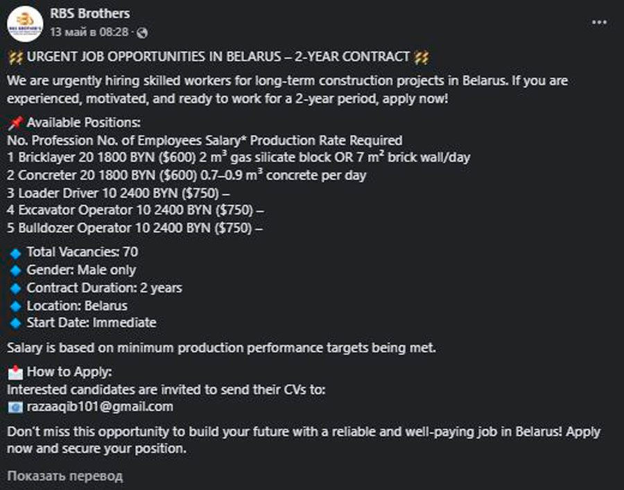
Task: Open the RBS Brothers profile picture
Action: tap(25, 24)
